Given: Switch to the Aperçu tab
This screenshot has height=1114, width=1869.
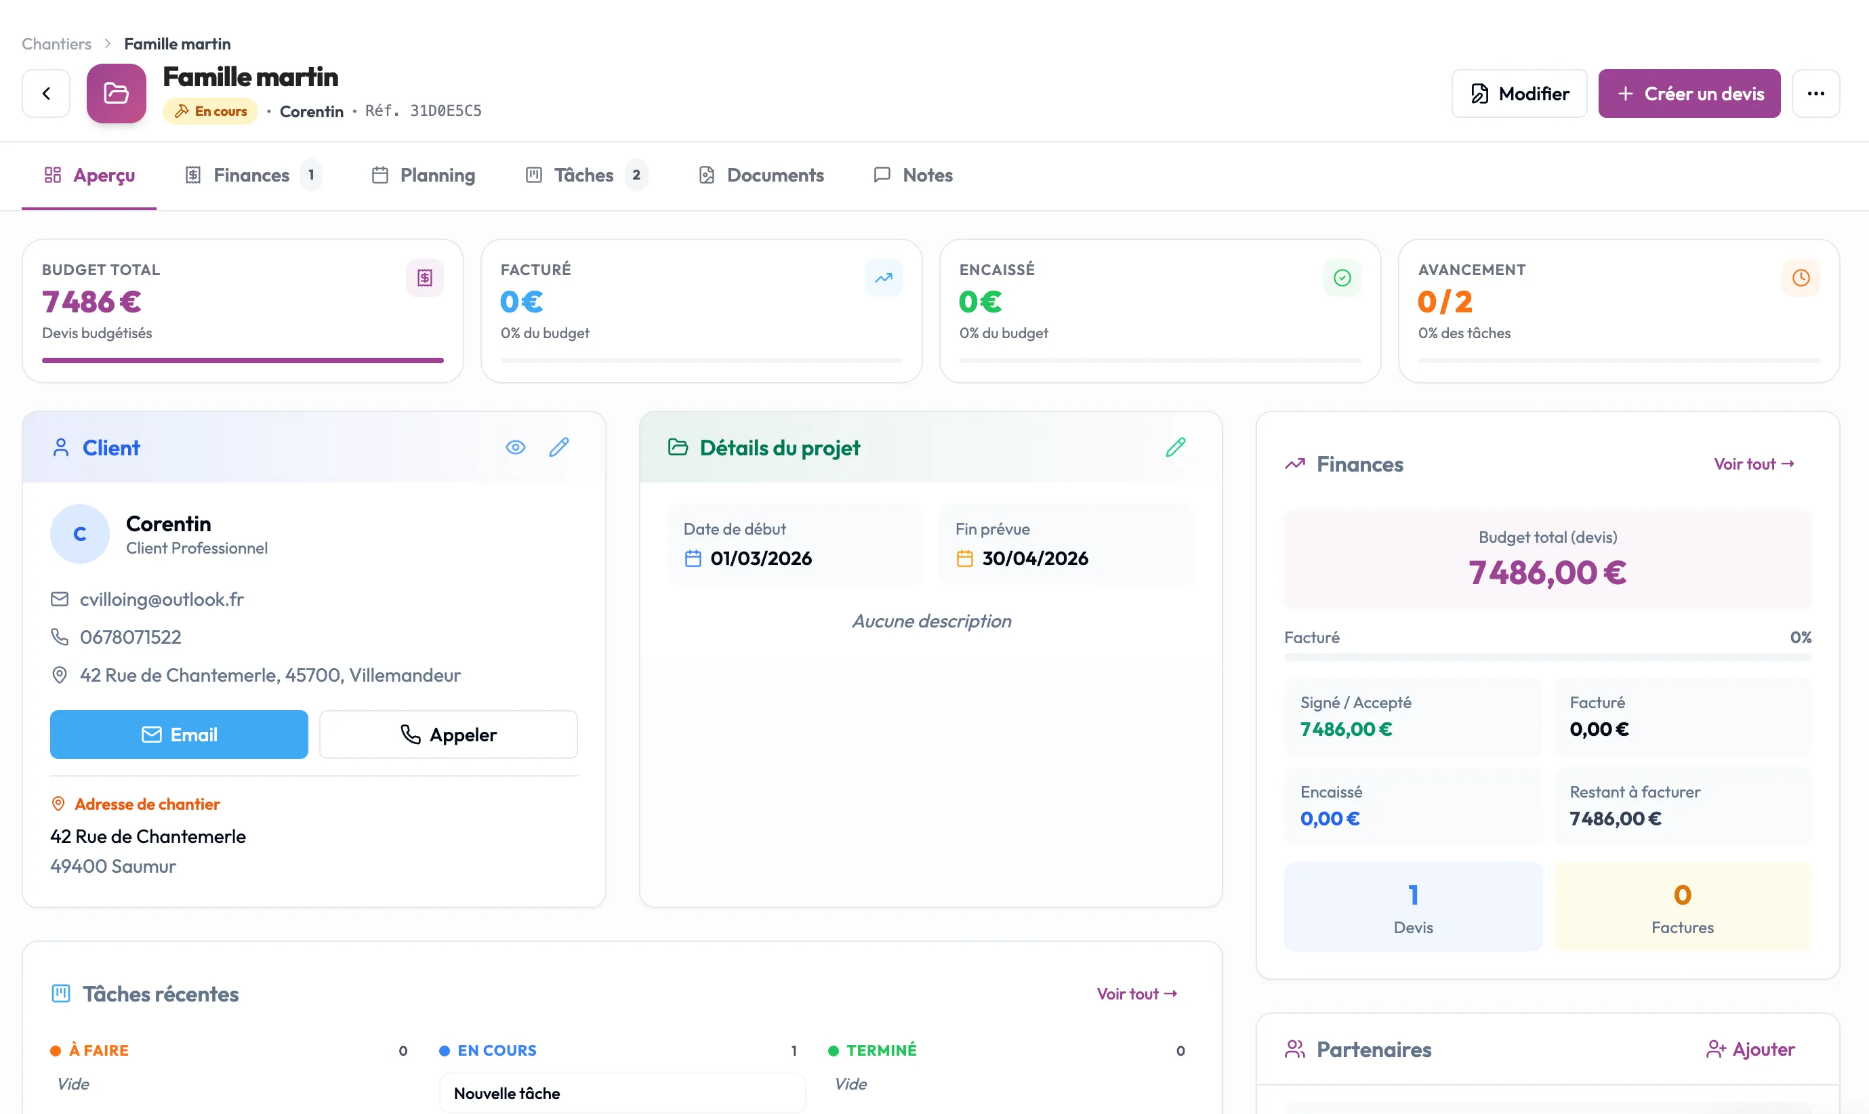Looking at the screenshot, I should point(89,176).
